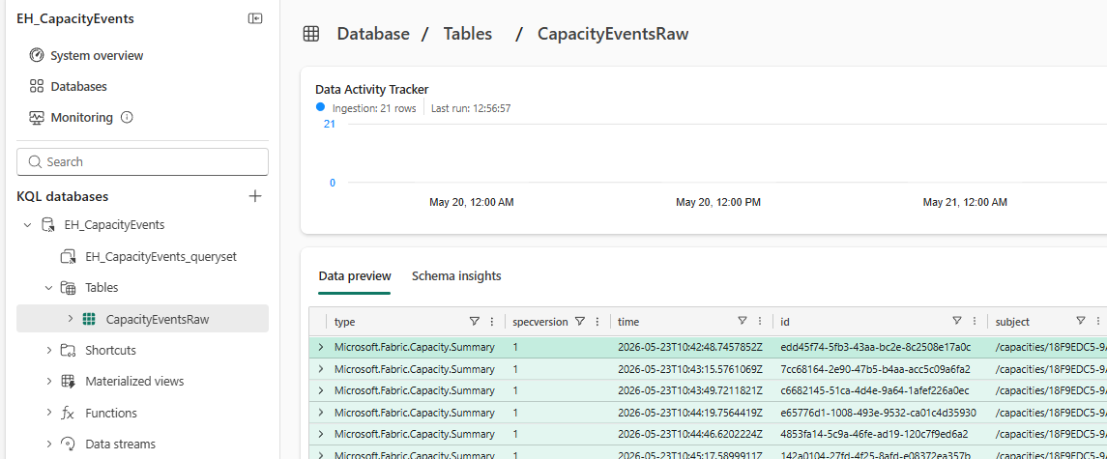Click time cell 2026-05-23T10:43:15.5761069Z
The width and height of the screenshot is (1107, 459).
click(x=691, y=368)
